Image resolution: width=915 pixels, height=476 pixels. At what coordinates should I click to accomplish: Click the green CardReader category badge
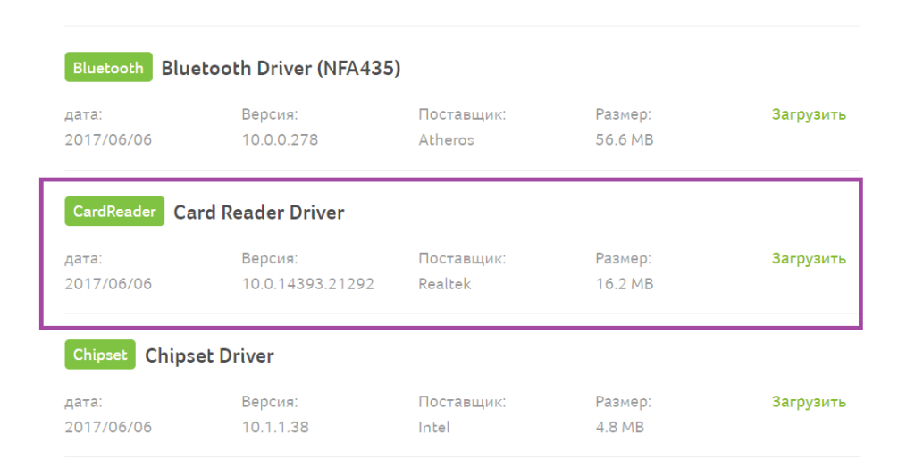click(114, 212)
